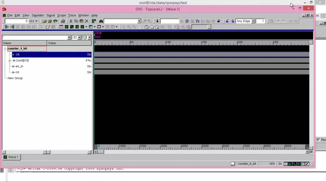Click the signal group icon left of find
The height and width of the screenshot is (182, 326).
coord(94,21)
